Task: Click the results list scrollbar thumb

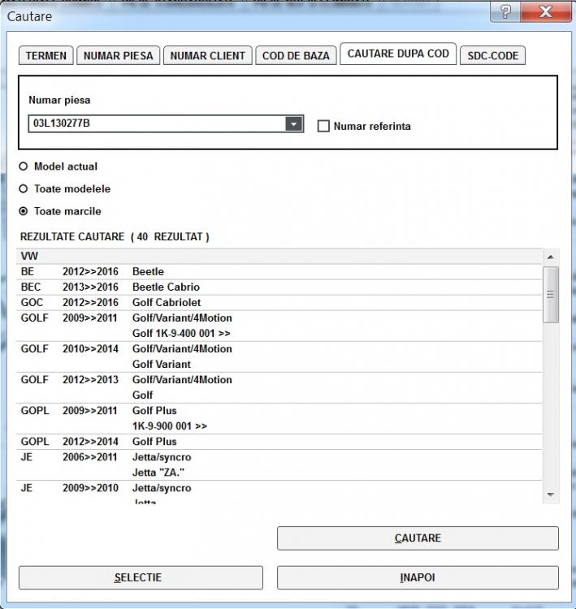Action: (x=551, y=294)
